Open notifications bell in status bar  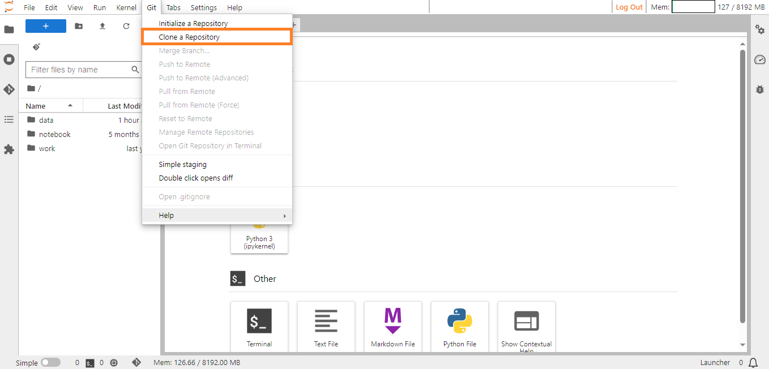pyautogui.click(x=753, y=363)
